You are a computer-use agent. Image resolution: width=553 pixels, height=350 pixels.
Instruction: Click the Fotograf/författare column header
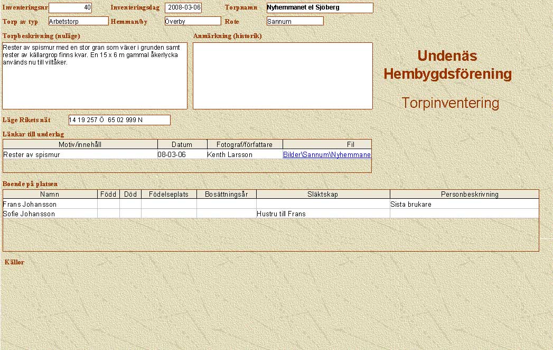[244, 144]
